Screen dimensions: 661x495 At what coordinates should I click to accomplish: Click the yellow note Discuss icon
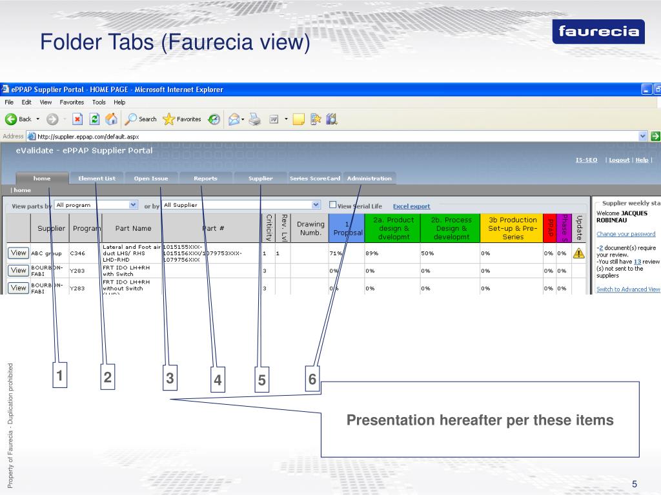tap(298, 119)
